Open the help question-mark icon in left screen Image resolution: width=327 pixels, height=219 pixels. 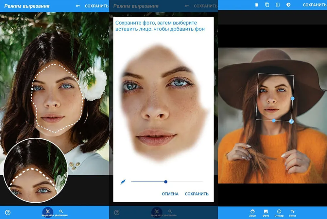tap(8, 212)
